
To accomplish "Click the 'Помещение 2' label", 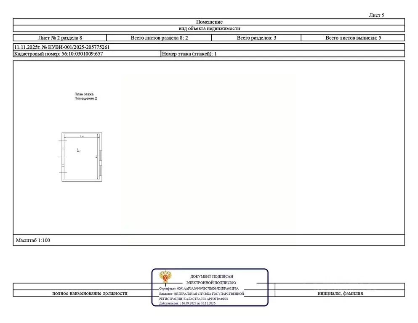I will 86,98.
